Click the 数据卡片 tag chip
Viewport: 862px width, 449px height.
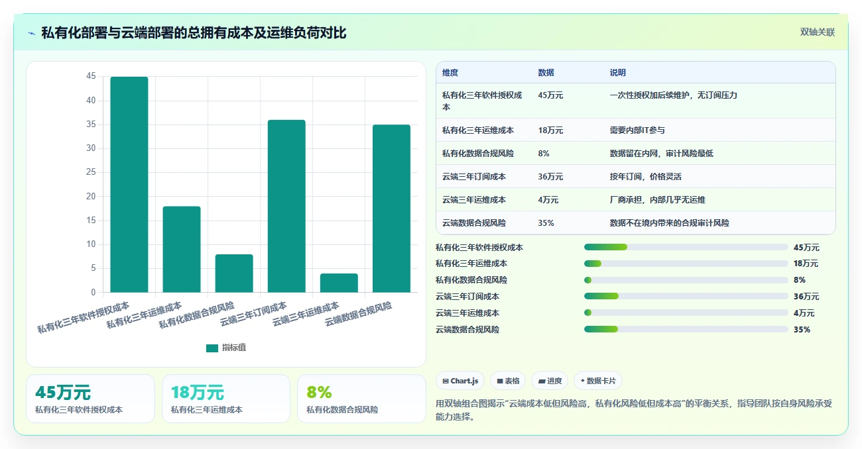point(598,381)
